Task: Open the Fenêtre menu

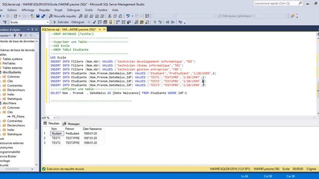Action: coord(102,10)
